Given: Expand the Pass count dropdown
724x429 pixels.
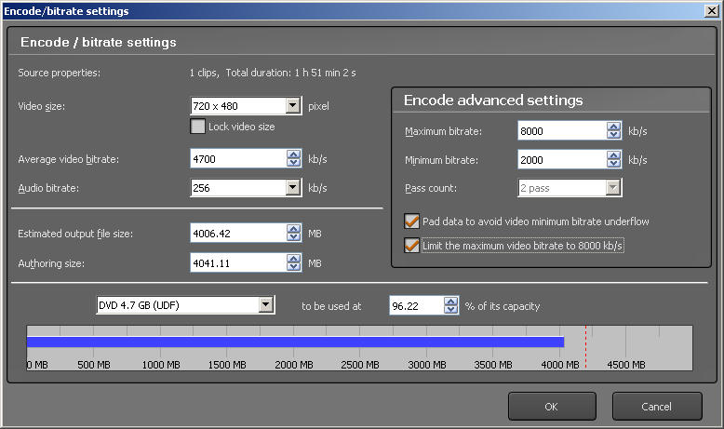Looking at the screenshot, I should (x=612, y=188).
